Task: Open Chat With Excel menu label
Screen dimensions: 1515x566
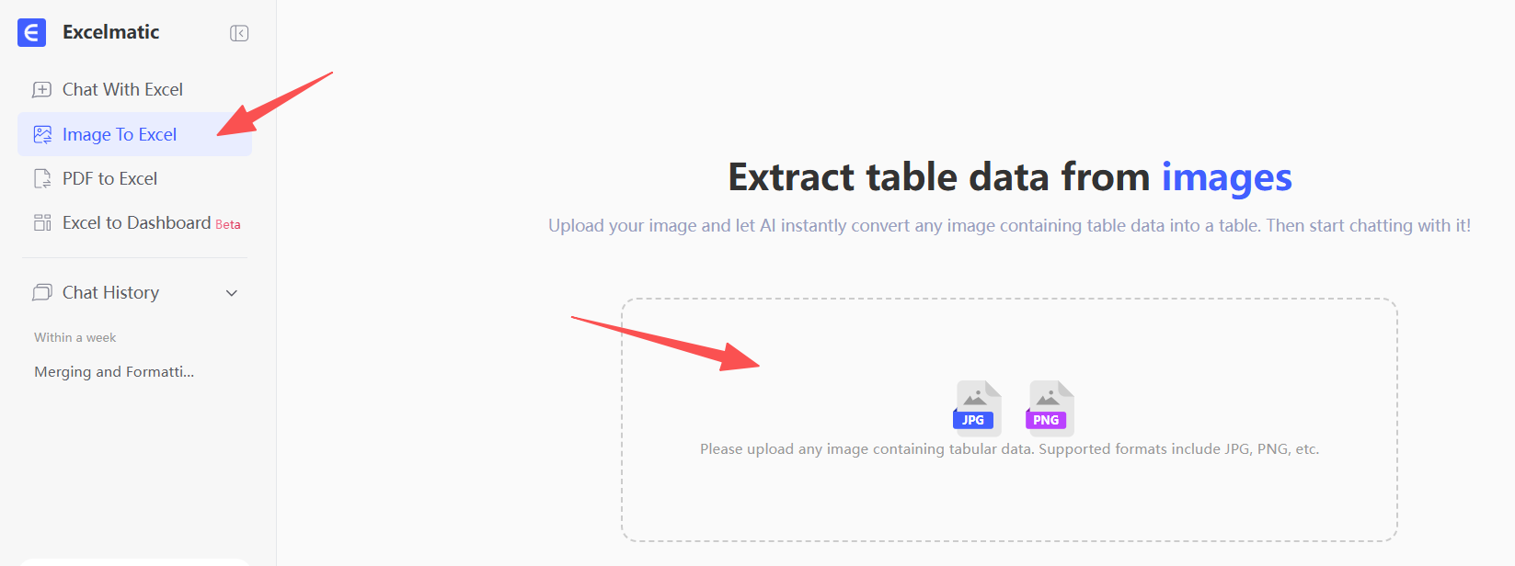Action: coord(122,90)
